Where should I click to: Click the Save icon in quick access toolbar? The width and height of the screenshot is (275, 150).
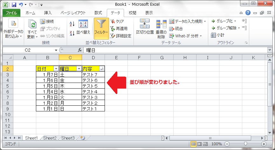(14, 5)
